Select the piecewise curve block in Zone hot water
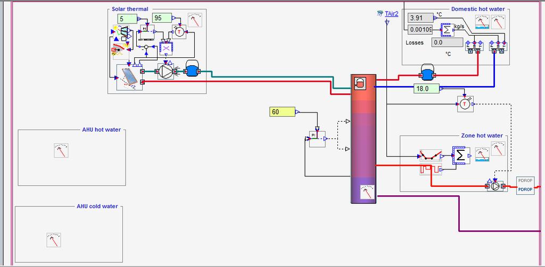This screenshot has width=545, height=267. click(x=431, y=156)
